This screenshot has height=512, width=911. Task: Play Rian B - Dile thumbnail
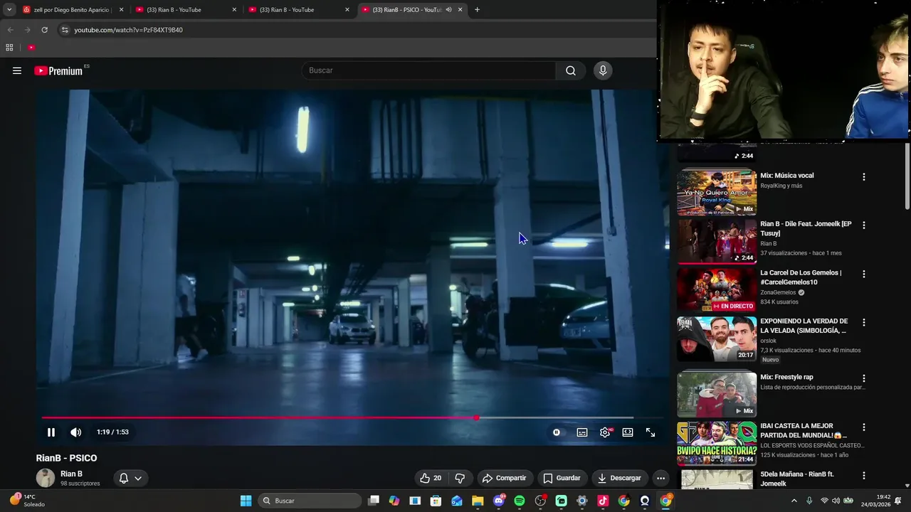pyautogui.click(x=717, y=241)
